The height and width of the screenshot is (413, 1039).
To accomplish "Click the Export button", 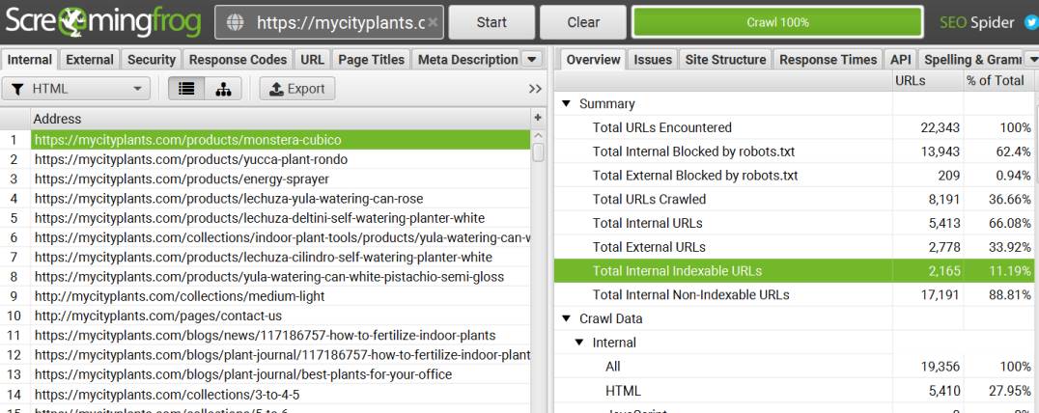I will (296, 89).
